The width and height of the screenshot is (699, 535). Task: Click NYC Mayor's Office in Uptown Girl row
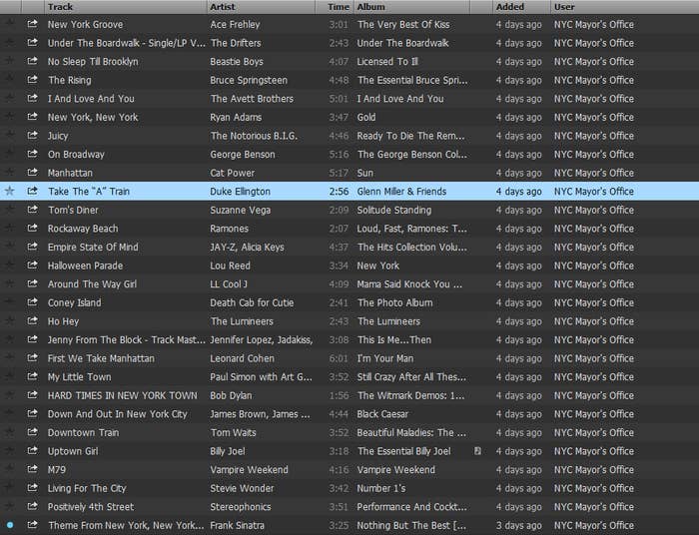click(x=594, y=451)
